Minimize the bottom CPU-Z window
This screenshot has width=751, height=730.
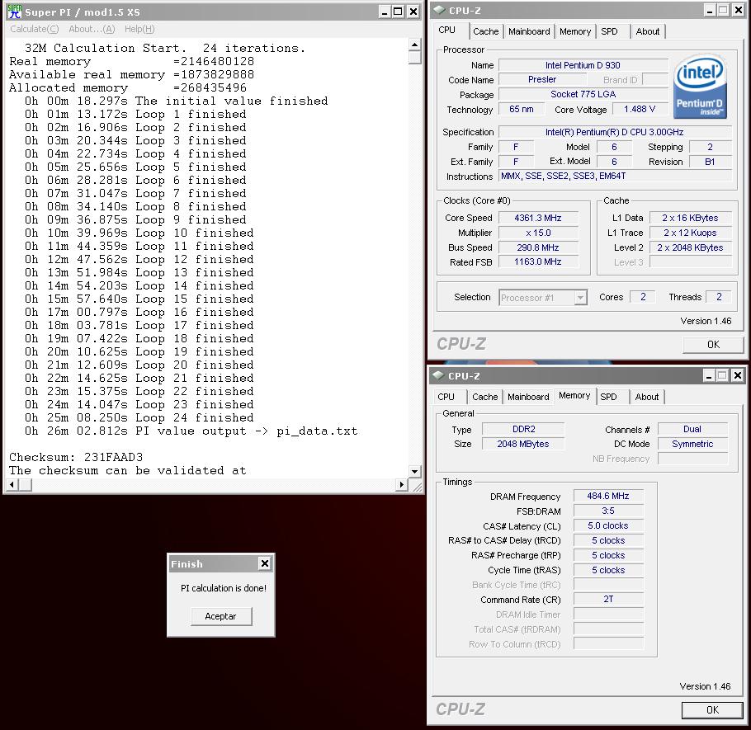tap(709, 375)
